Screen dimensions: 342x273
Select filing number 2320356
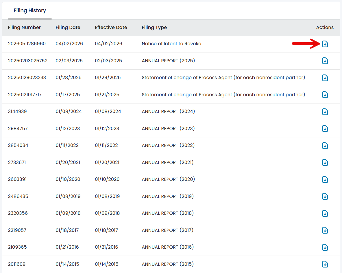(18, 213)
